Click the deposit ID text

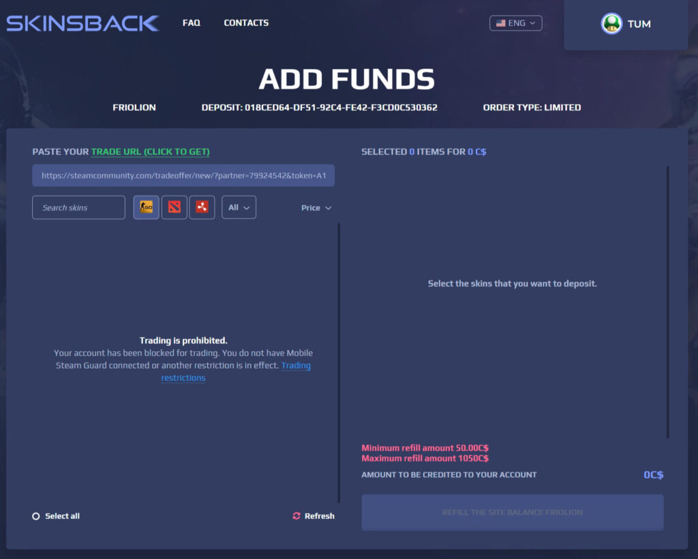pyautogui.click(x=319, y=107)
